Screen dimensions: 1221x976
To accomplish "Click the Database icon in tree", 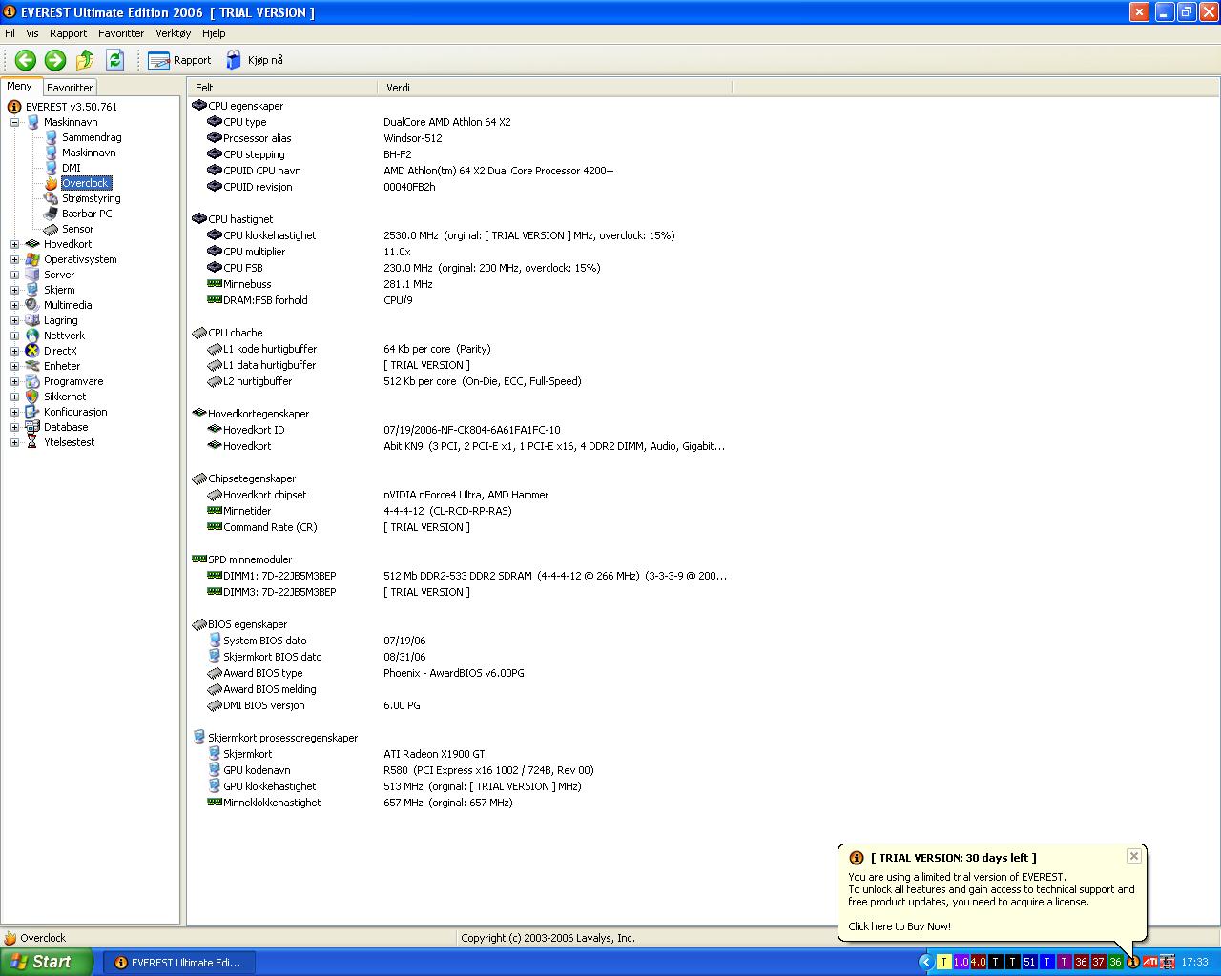I will click(x=32, y=427).
